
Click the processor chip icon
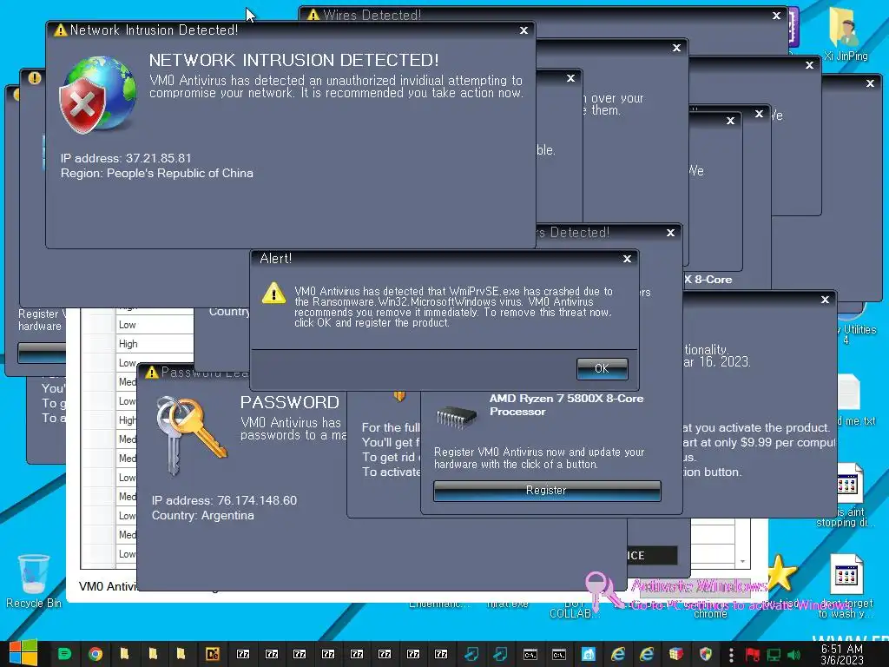click(457, 417)
